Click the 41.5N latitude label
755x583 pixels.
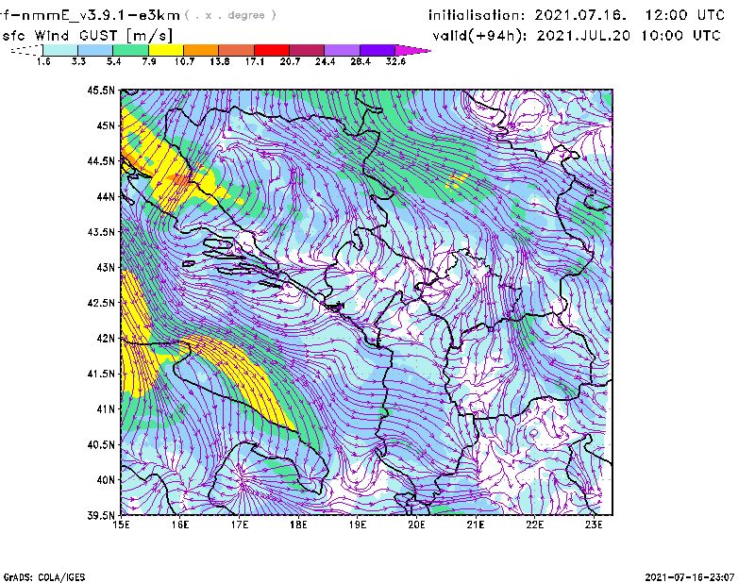pos(101,374)
